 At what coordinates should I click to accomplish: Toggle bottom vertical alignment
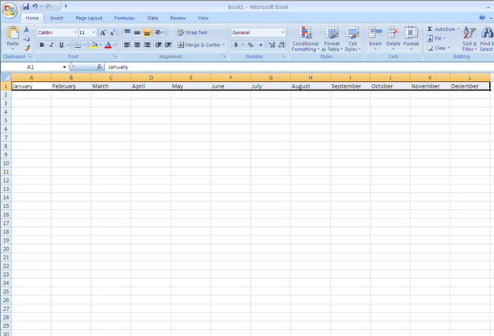(147, 32)
